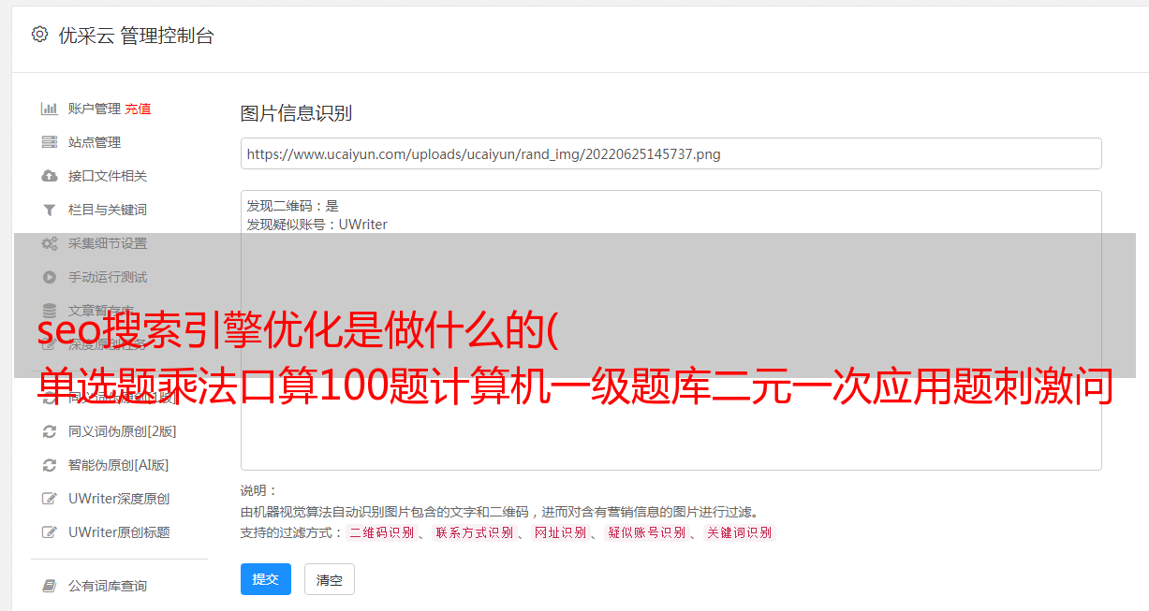The image size is (1149, 611).
Task: Click the edit icon beside UWriter深度原创
Action: (x=50, y=499)
